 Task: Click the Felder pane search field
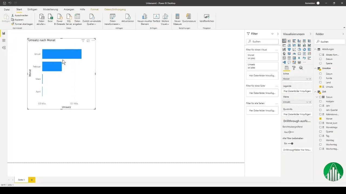(330, 42)
